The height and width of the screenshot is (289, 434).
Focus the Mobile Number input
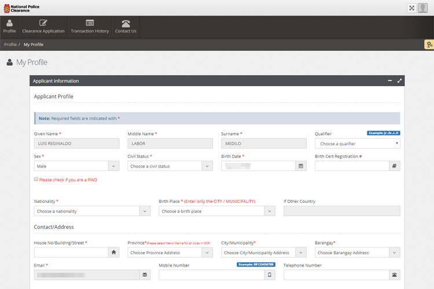(x=211, y=275)
